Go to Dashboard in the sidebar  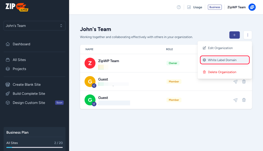pyautogui.click(x=21, y=44)
